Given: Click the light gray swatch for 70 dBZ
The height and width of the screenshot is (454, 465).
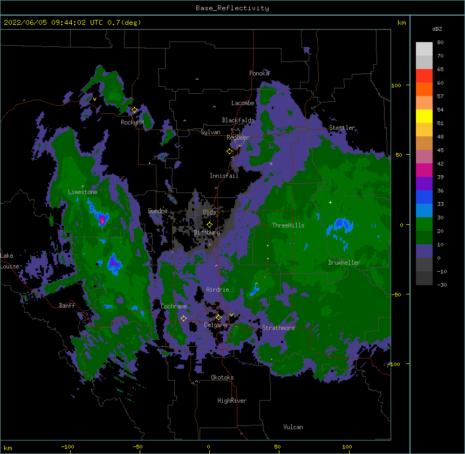Looking at the screenshot, I should 424,49.
